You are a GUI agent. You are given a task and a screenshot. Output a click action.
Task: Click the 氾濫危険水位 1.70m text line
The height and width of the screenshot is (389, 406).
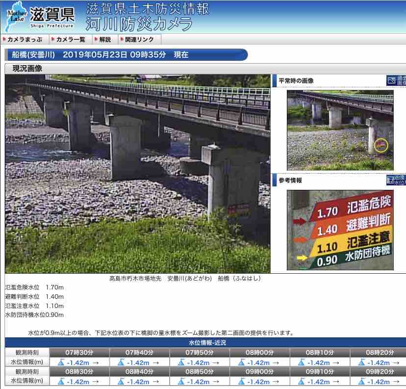click(34, 287)
